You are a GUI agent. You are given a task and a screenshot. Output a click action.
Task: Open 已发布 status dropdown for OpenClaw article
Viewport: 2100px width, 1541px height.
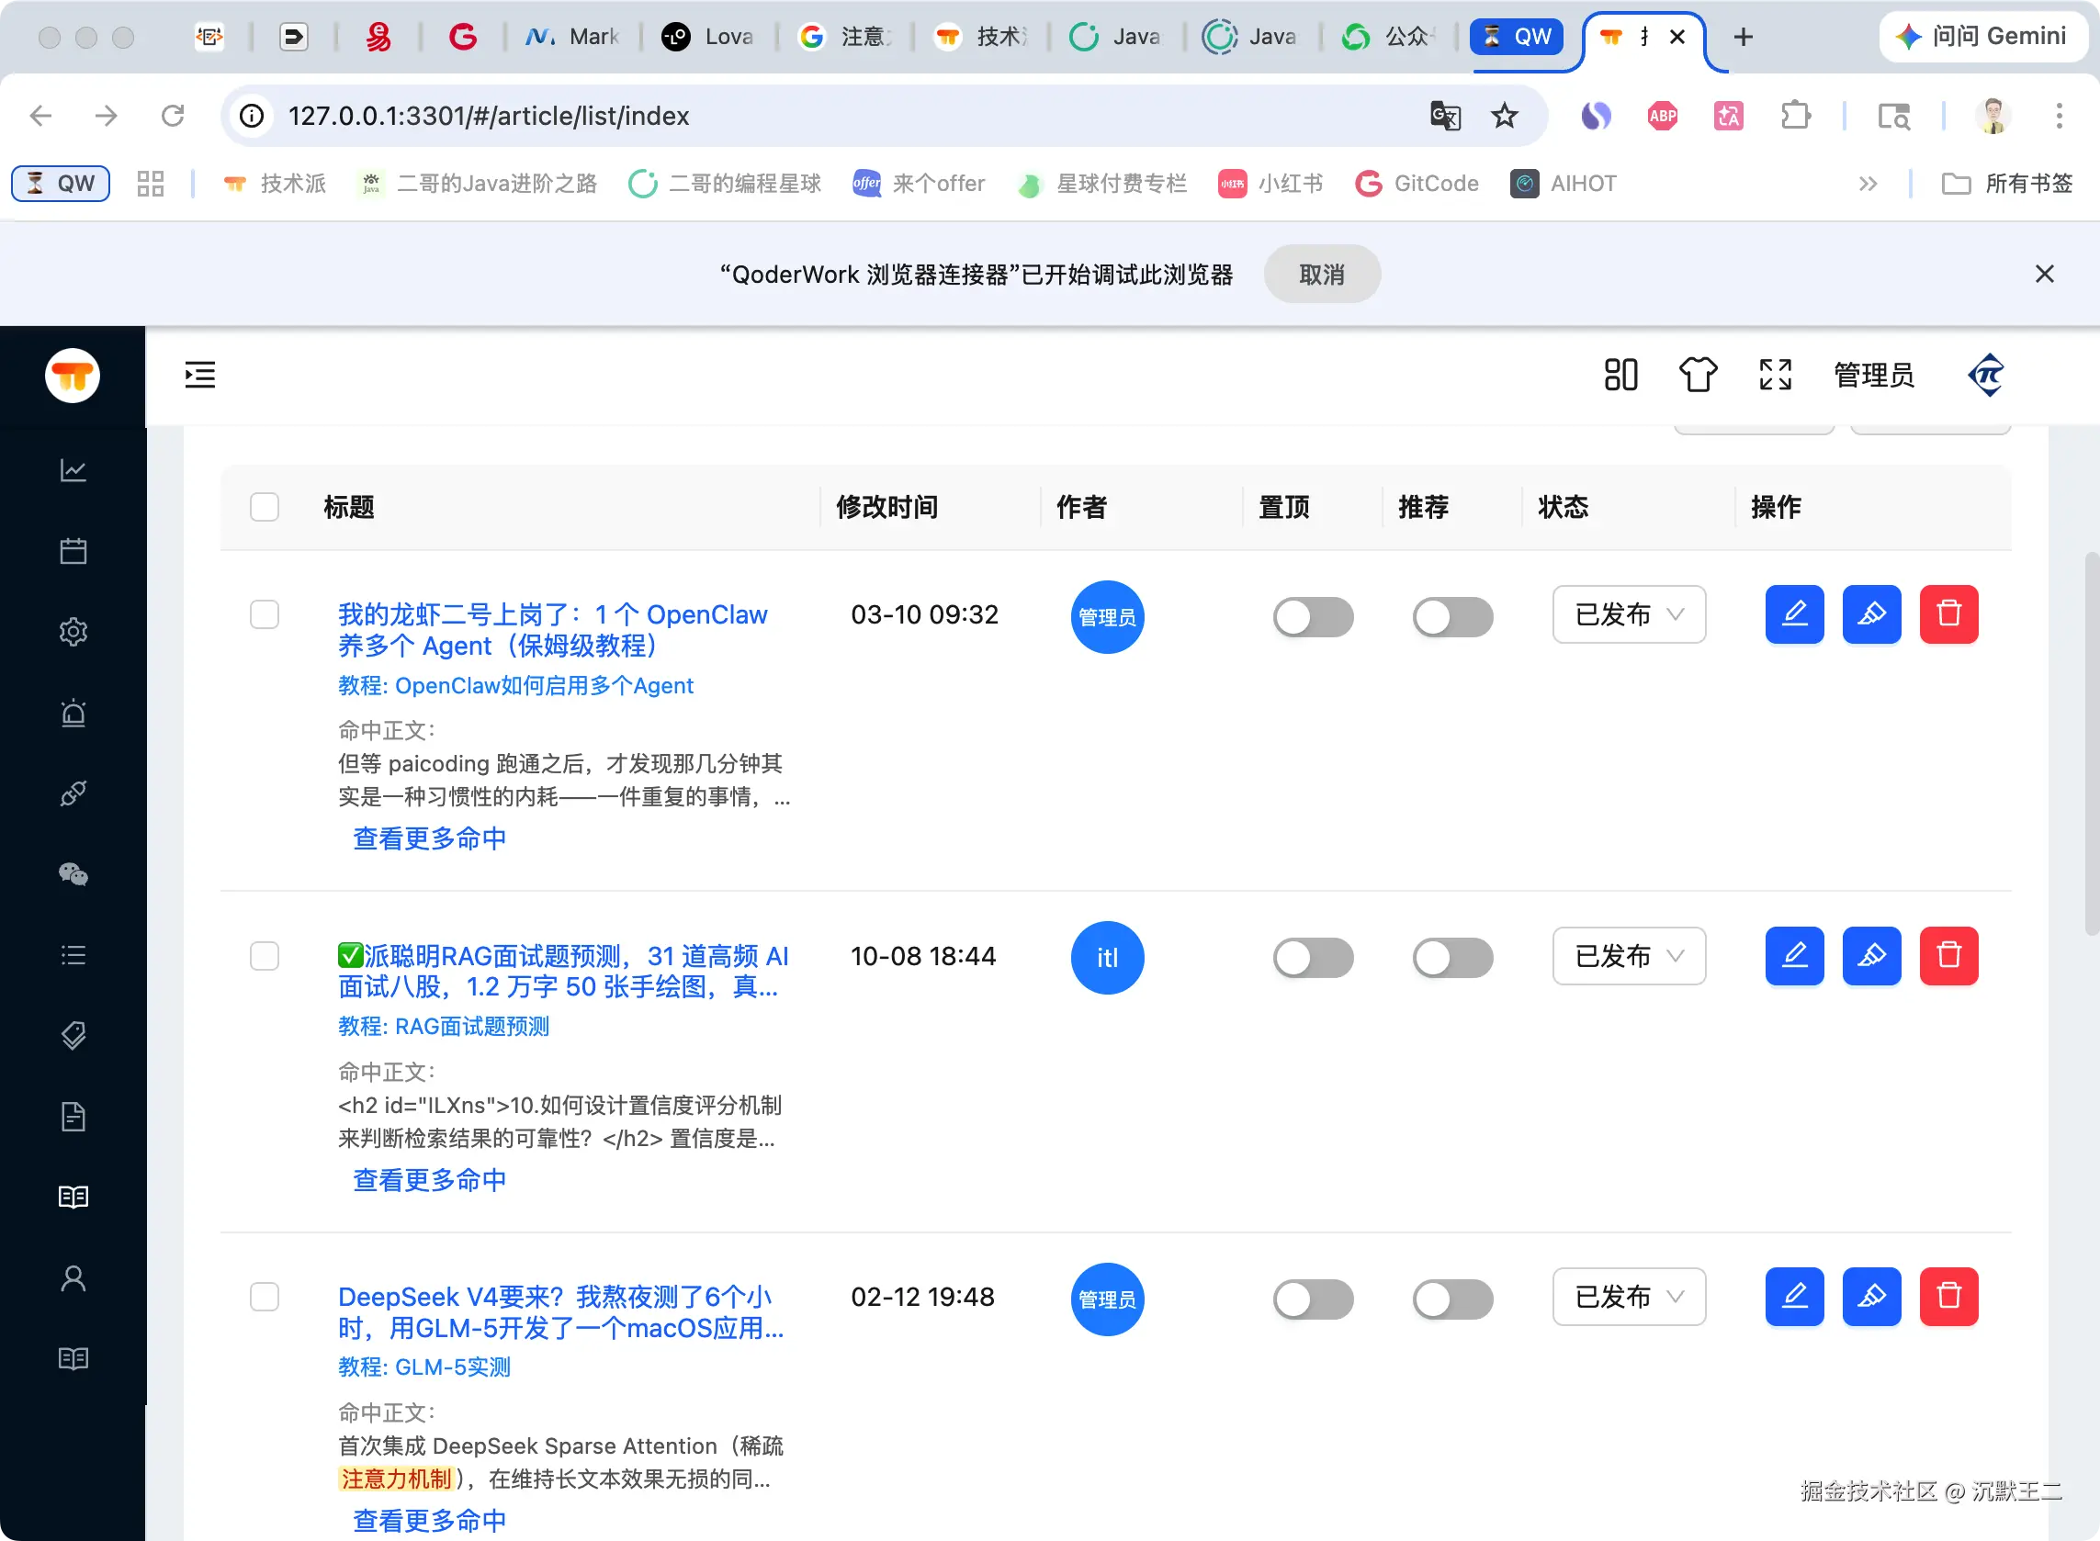[x=1629, y=614]
